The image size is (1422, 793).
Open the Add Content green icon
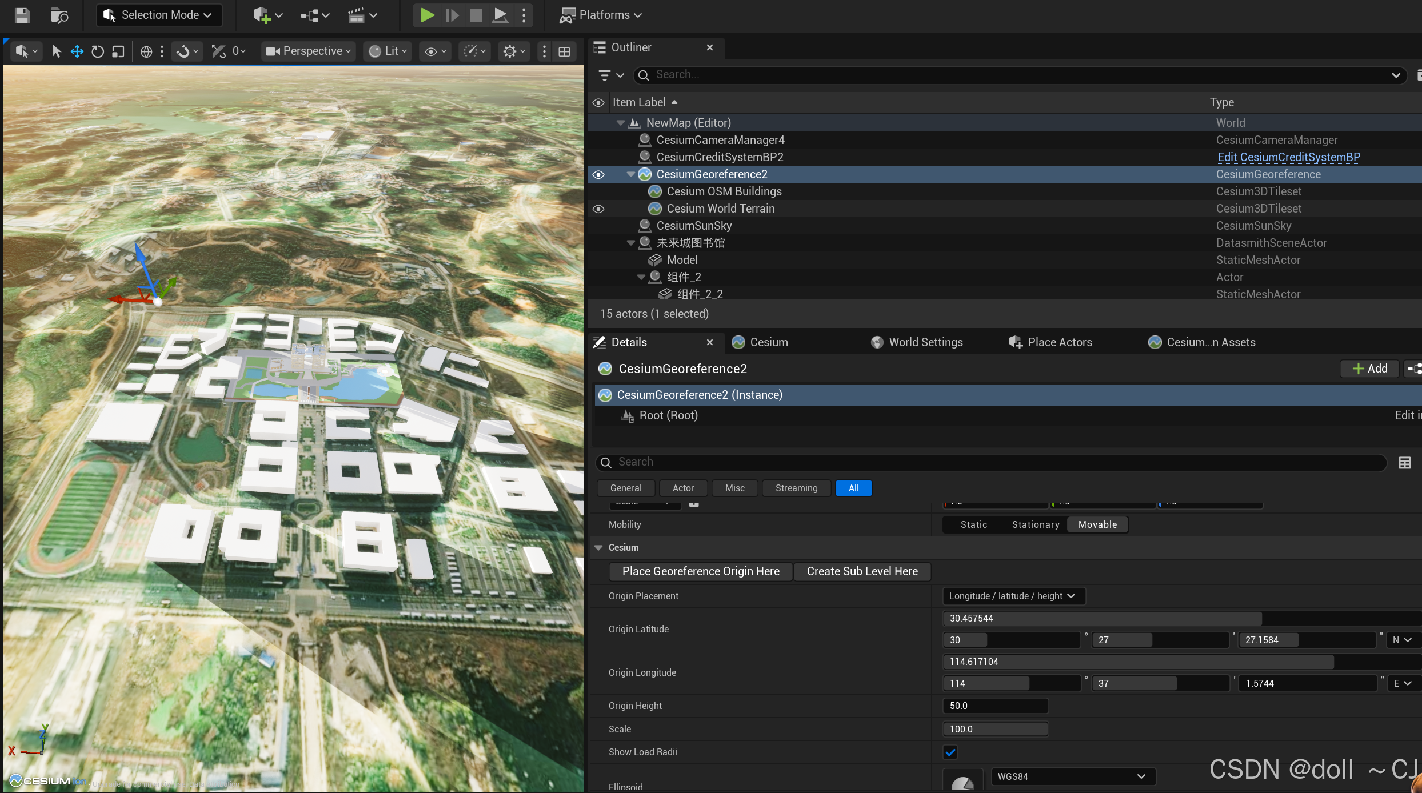(x=262, y=15)
